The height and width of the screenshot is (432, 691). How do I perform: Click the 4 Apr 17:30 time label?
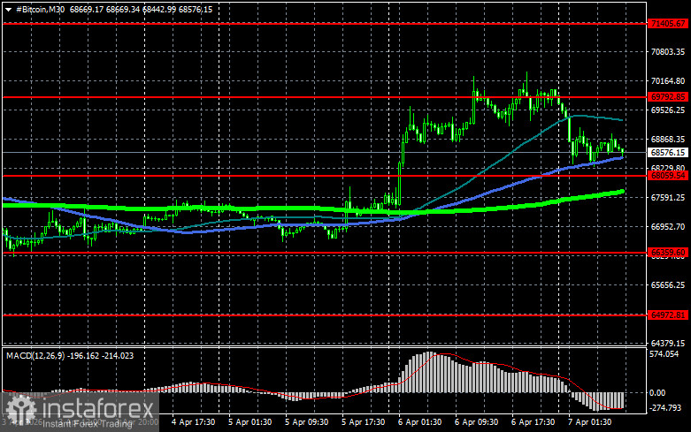tap(194, 422)
